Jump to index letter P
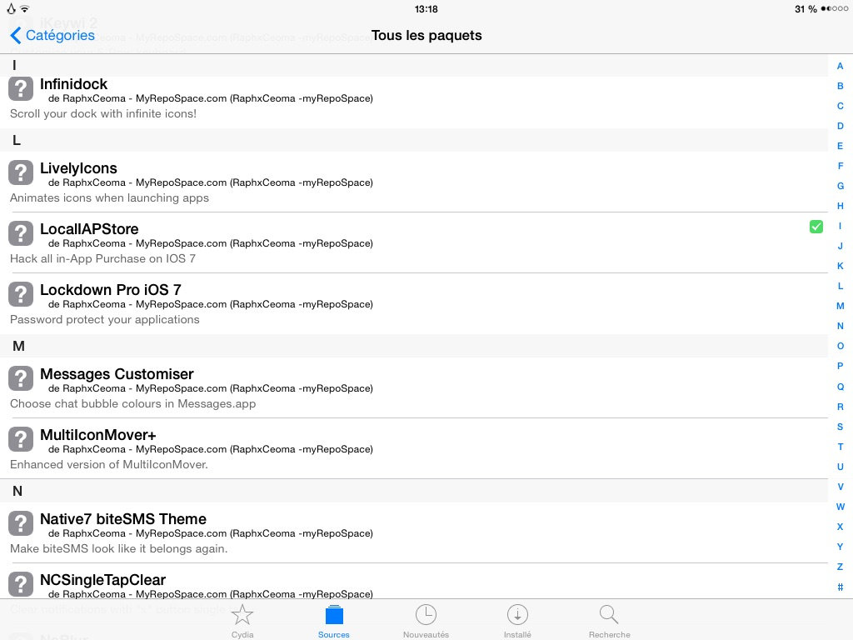 click(x=840, y=366)
